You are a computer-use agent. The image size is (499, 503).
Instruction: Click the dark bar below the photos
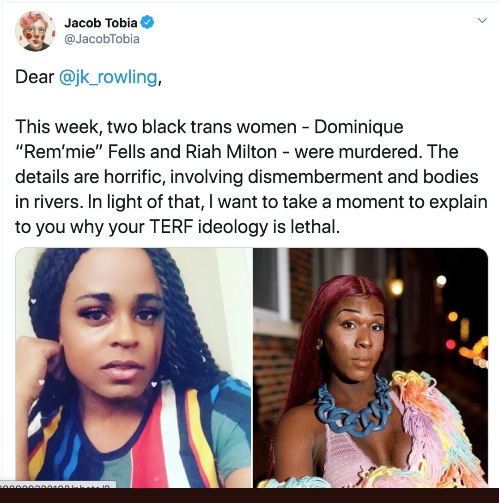[249, 496]
